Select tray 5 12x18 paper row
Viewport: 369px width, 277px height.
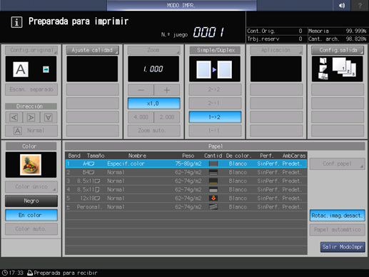[x=186, y=198]
